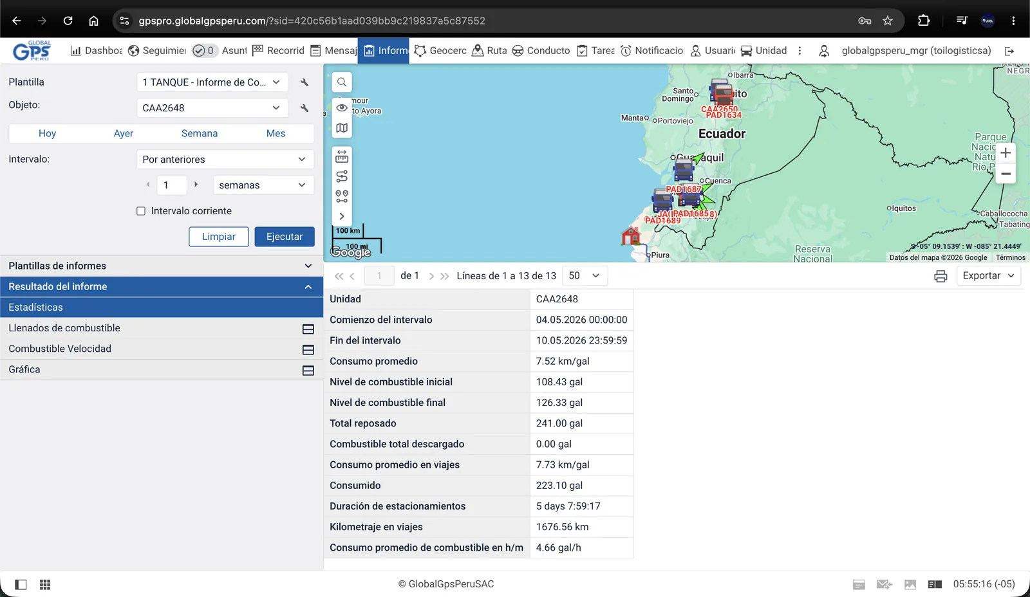The image size is (1030, 597).
Task: Select the distance ruler tool
Action: (x=342, y=156)
